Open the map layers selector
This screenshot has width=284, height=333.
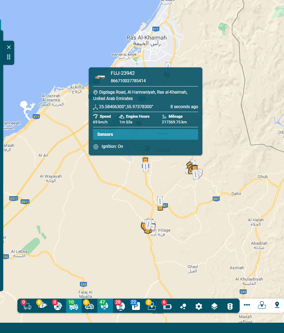tap(214, 306)
